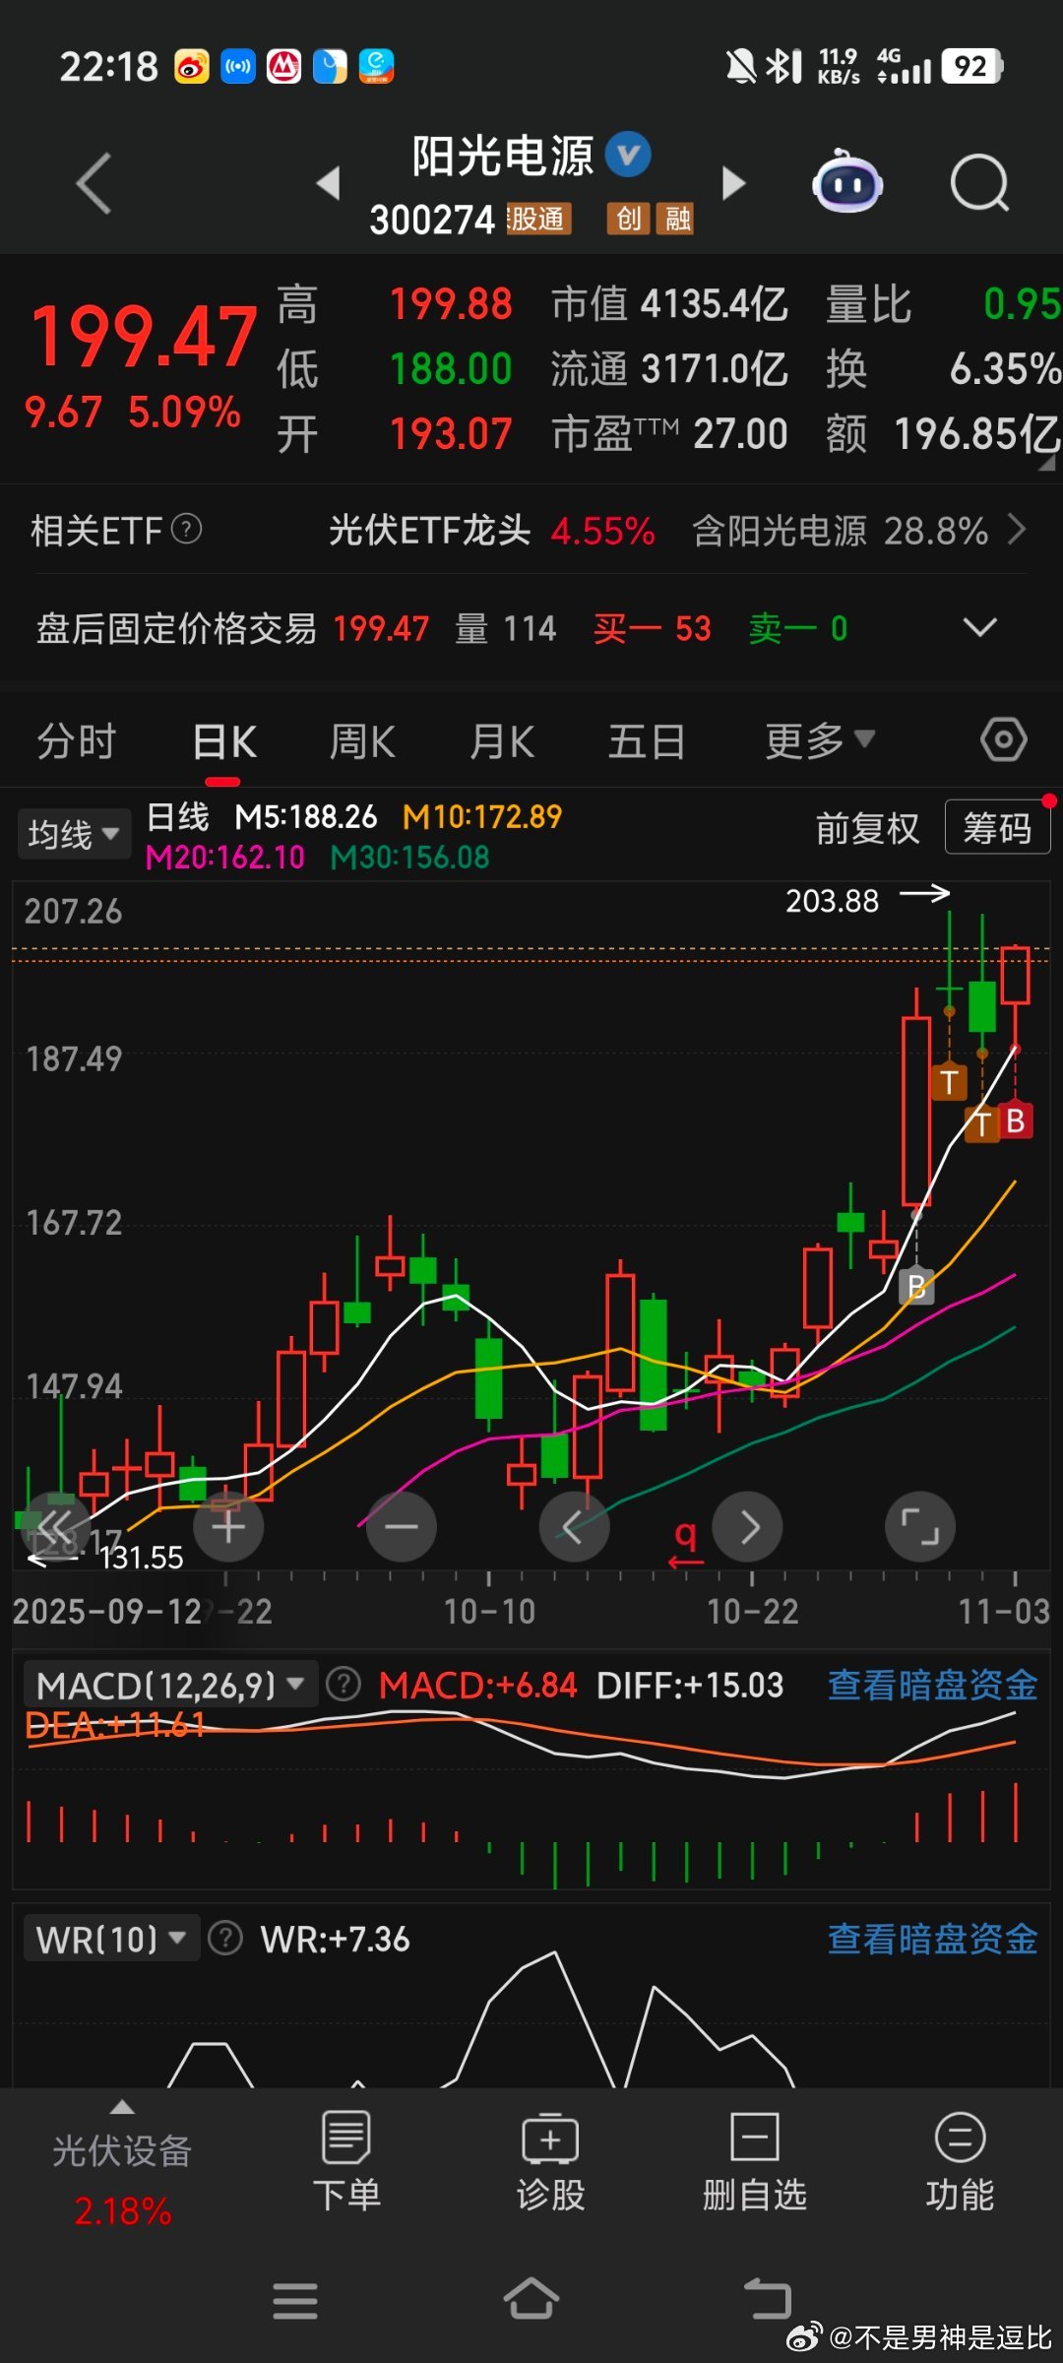The height and width of the screenshot is (2363, 1063).
Task: Switch to 分时 tab
Action: (x=77, y=740)
